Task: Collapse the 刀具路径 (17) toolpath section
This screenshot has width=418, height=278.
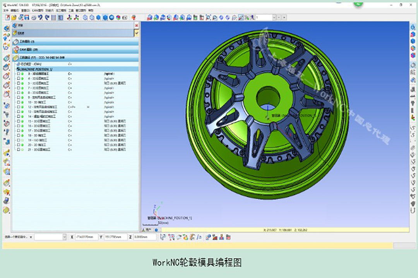Action: coord(75,58)
